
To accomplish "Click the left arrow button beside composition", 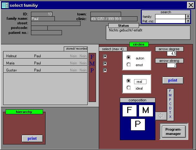I will (161, 116).
